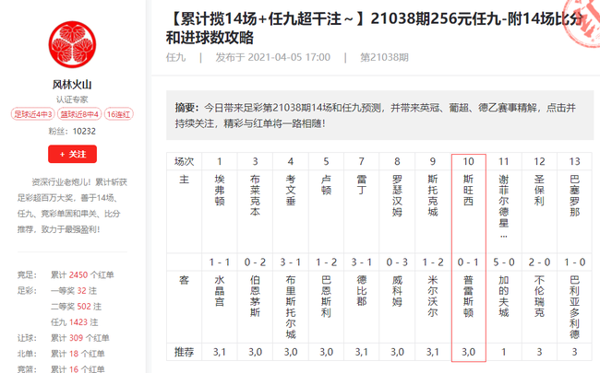Click away team 德比郡
The width and height of the screenshot is (600, 373).
[x=362, y=291]
